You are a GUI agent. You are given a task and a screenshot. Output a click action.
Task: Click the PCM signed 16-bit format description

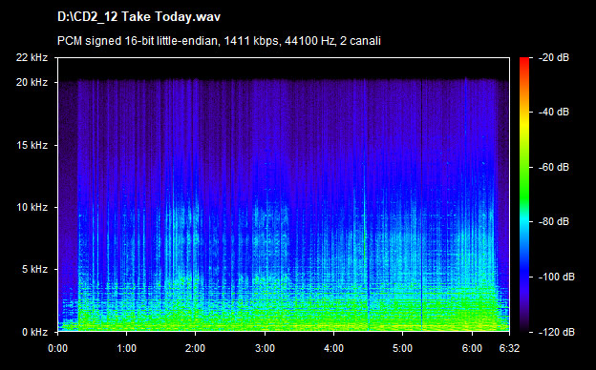tap(219, 41)
